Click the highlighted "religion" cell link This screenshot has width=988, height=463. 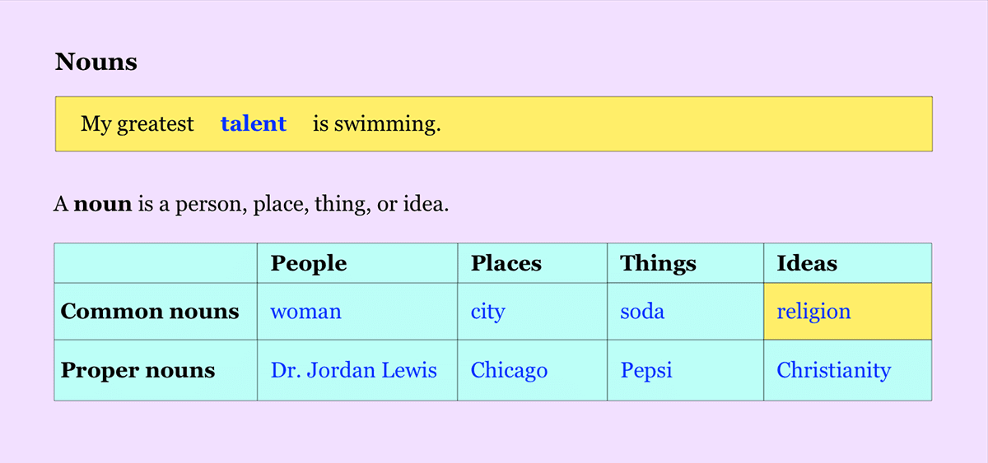(x=813, y=312)
